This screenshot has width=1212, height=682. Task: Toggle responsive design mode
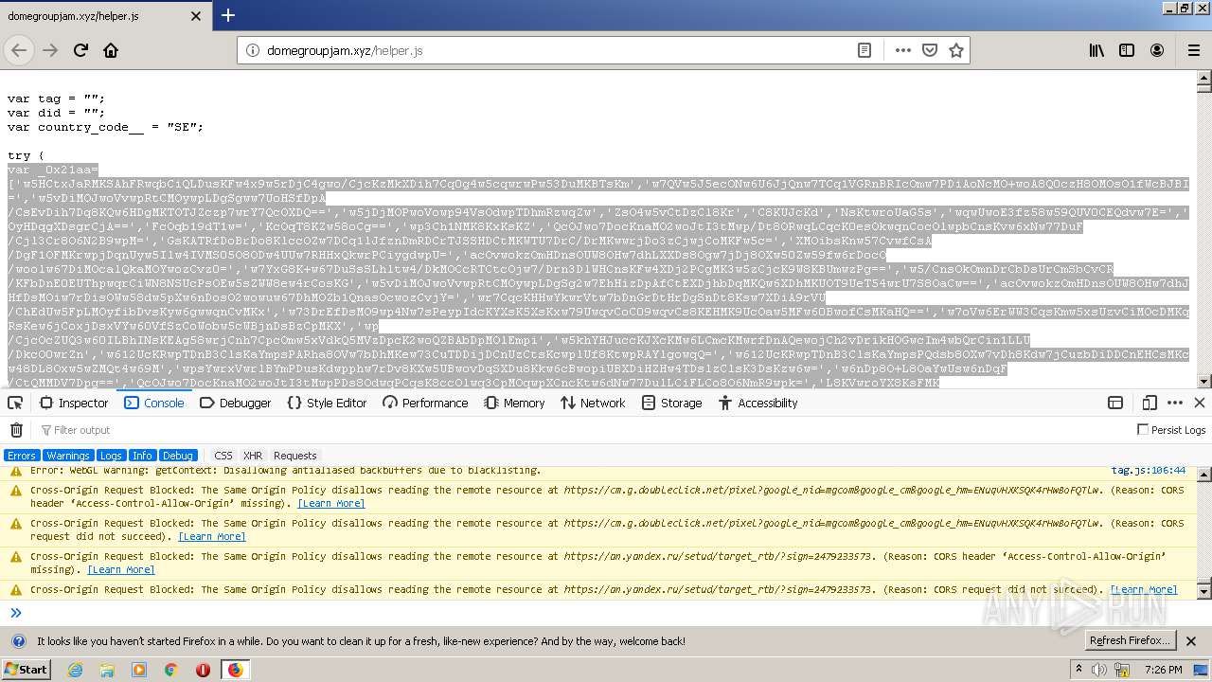(x=1150, y=403)
